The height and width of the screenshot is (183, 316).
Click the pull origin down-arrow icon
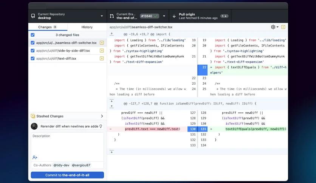[174, 16]
